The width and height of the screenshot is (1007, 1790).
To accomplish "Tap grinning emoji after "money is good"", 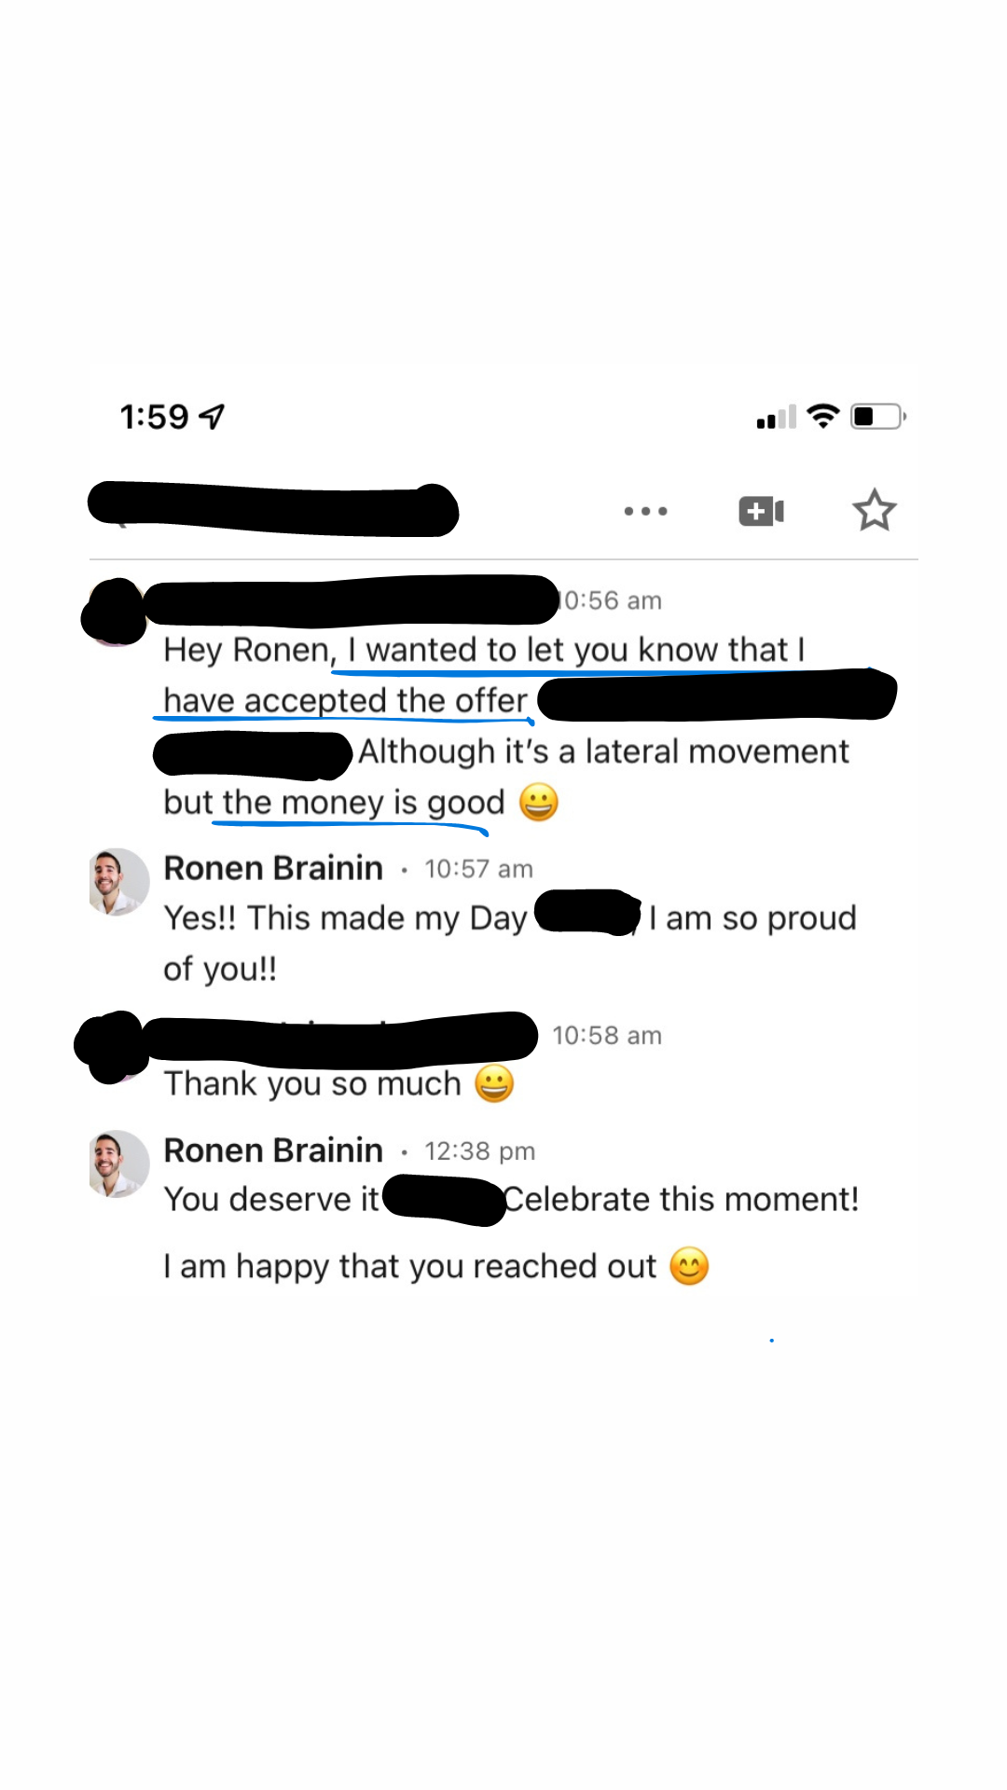I will tap(539, 802).
